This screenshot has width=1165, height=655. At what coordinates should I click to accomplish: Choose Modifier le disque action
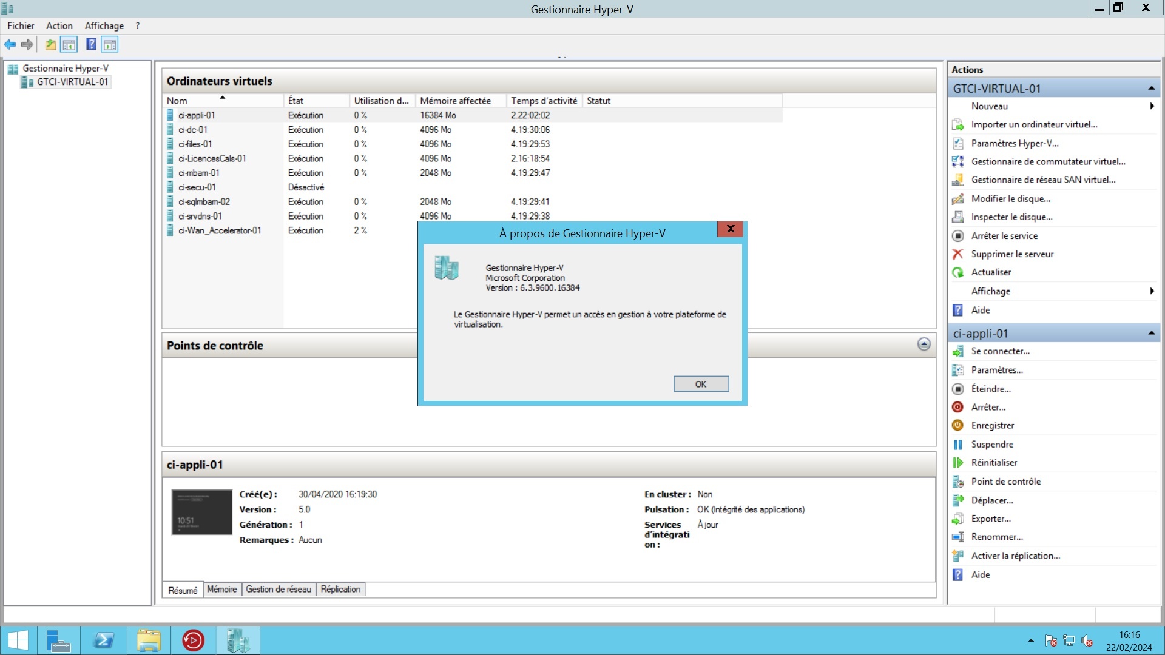[x=1010, y=198]
